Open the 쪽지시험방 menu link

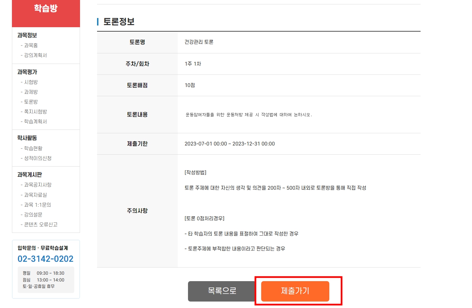[x=35, y=112]
